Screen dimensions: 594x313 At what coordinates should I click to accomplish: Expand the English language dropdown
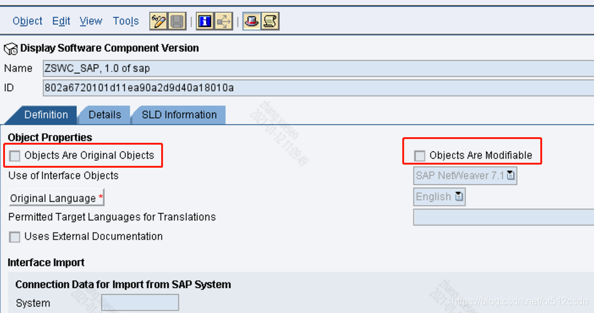point(440,197)
